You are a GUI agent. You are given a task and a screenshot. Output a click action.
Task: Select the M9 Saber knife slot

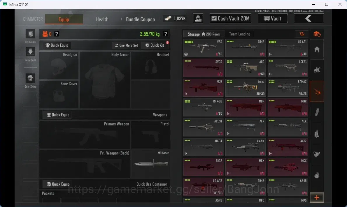click(x=151, y=164)
